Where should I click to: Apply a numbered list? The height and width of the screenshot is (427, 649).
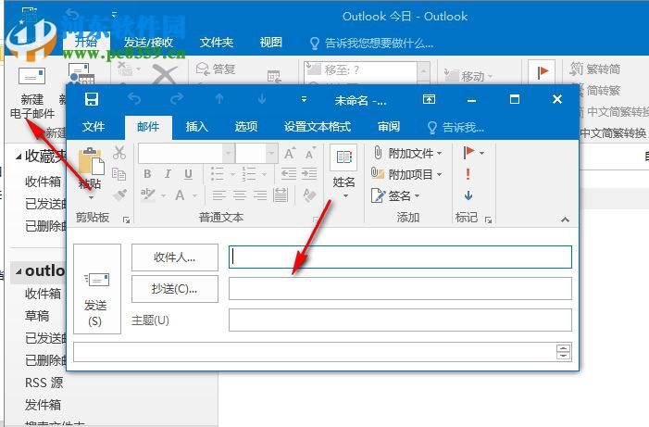[249, 174]
